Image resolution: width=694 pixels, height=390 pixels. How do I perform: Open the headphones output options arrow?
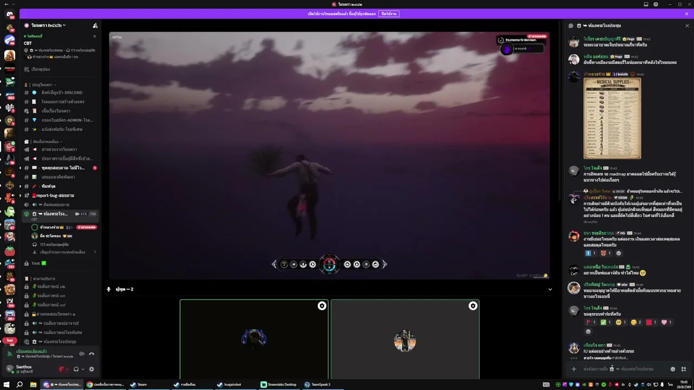(83, 369)
